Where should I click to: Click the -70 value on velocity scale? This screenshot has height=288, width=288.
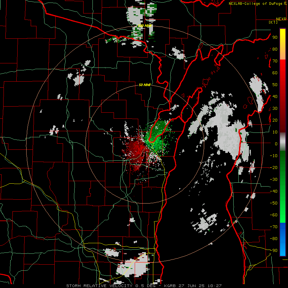[x=274, y=227]
